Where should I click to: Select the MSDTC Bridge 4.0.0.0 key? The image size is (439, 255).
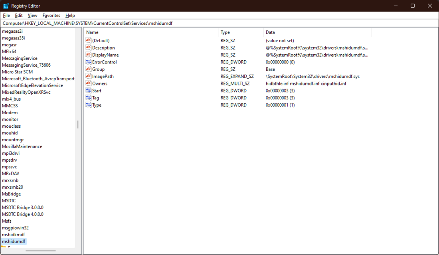(23, 214)
